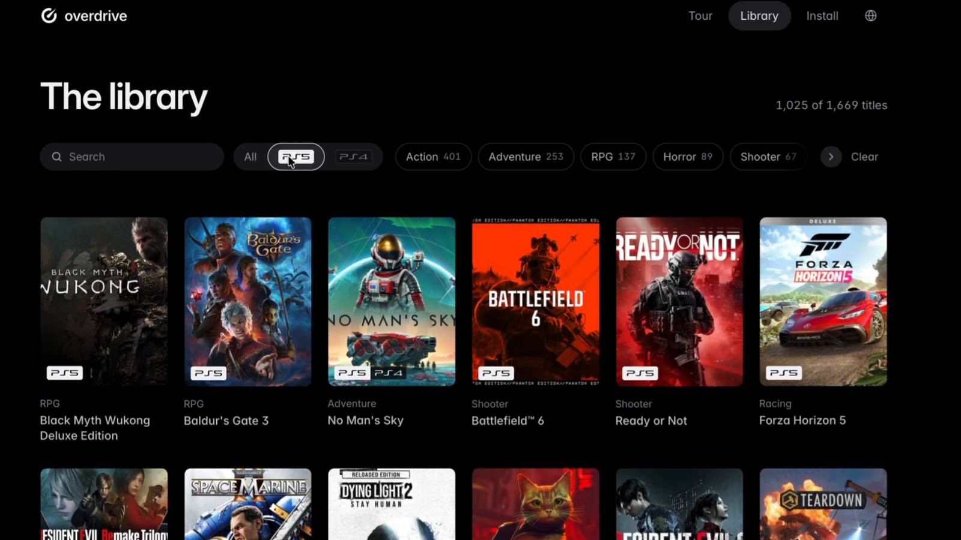
Task: Toggle the PS4 platform filter
Action: 353,157
